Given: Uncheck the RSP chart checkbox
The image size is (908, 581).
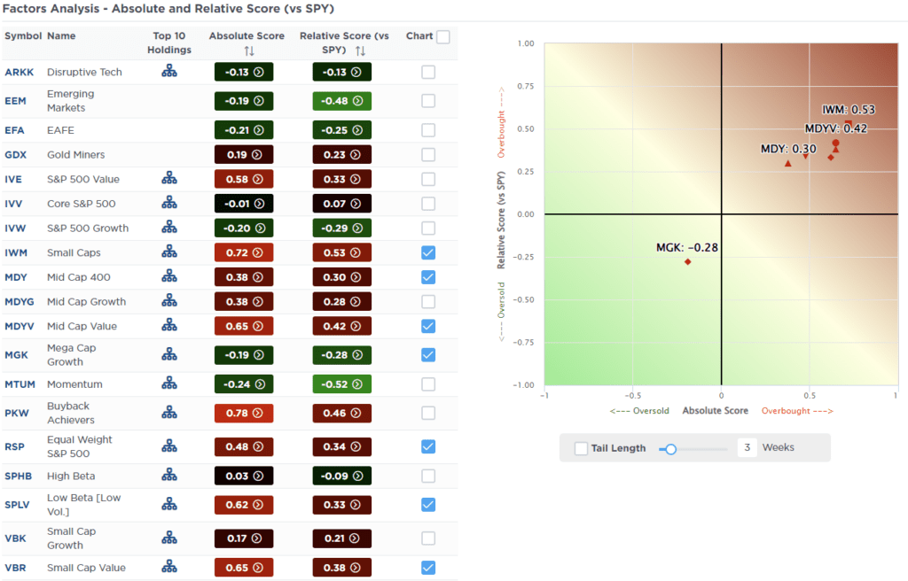Looking at the screenshot, I should [428, 446].
